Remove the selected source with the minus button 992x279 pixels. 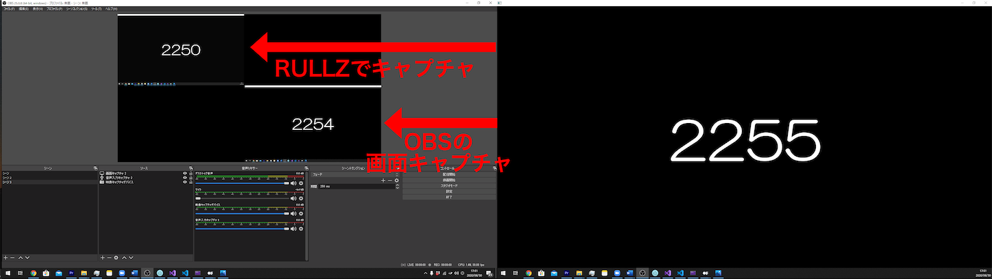(x=110, y=258)
